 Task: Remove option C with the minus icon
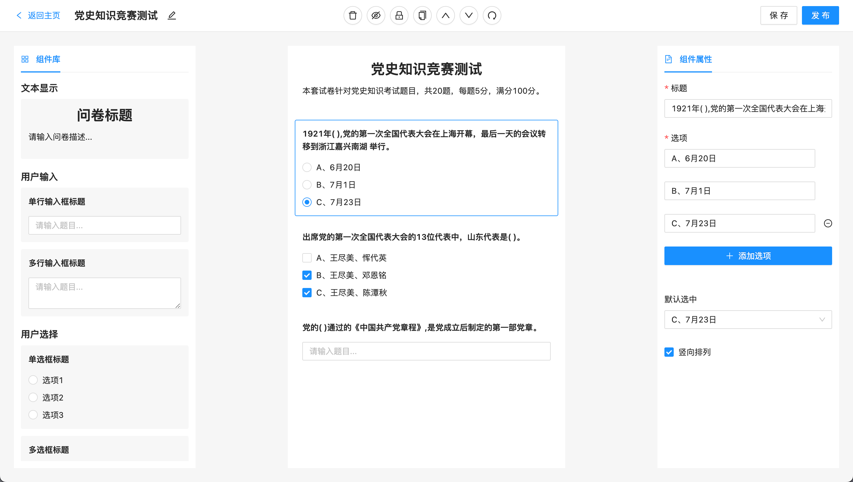(827, 224)
